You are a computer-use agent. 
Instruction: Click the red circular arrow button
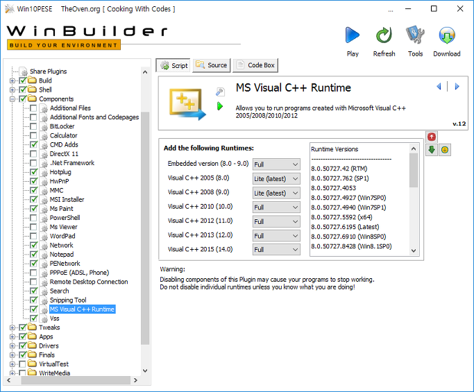pyautogui.click(x=432, y=137)
